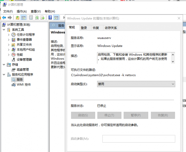186x152 pixels.
Task: Open the 文件(F) menu
Action: coord(8,11)
